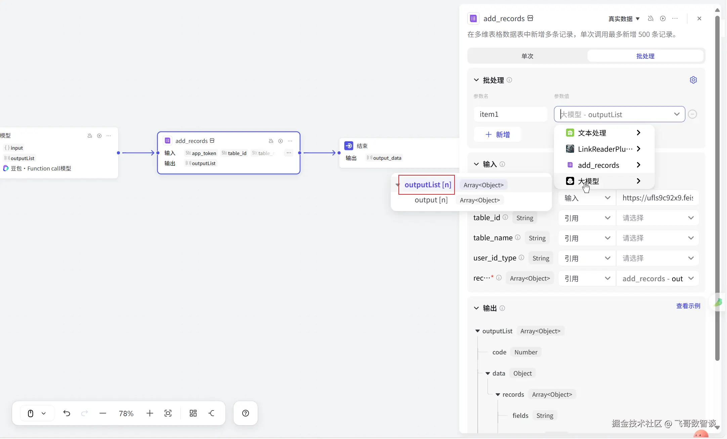Click the 新增 add parameter button
Viewport: 727px width, 439px height.
point(498,135)
